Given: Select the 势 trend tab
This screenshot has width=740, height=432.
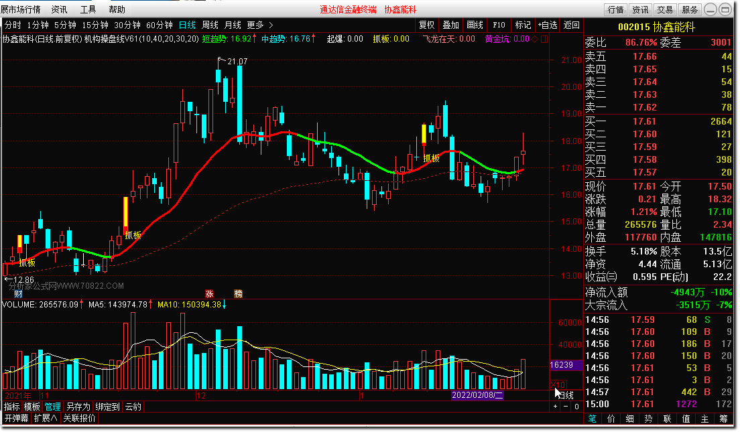Looking at the screenshot, I should click(648, 419).
